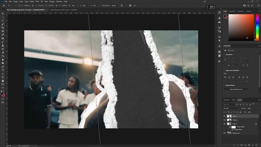Select the Horizontal Type tool

[3, 70]
